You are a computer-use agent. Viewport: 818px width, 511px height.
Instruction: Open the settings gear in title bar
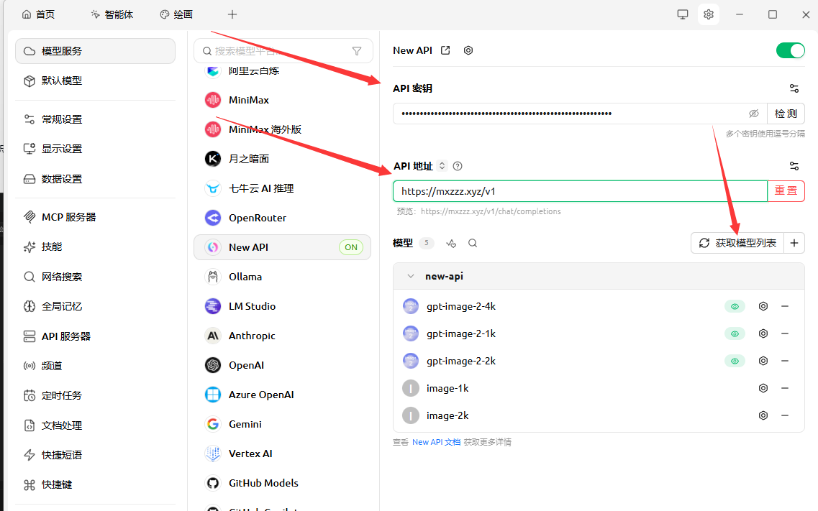click(x=708, y=14)
